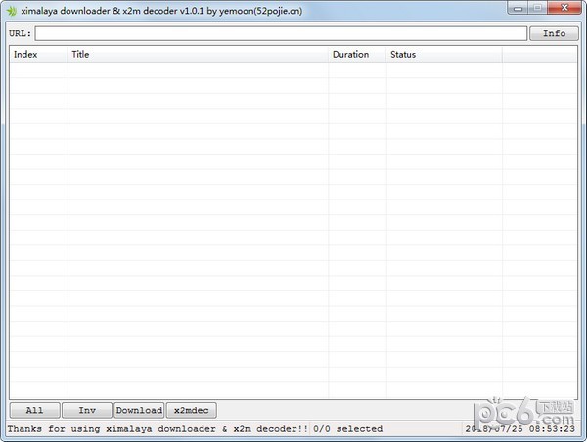Click the Info button
This screenshot has width=587, height=442.
554,33
